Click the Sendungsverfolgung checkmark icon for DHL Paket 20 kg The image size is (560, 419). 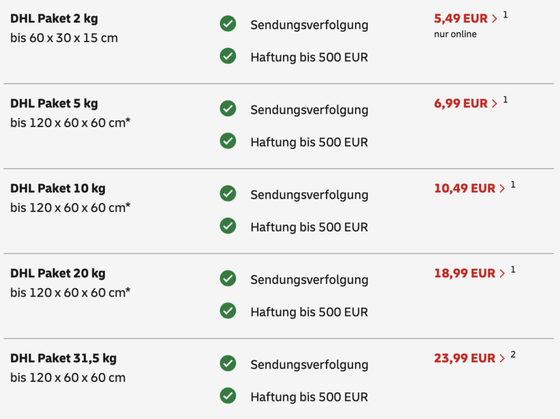point(228,279)
